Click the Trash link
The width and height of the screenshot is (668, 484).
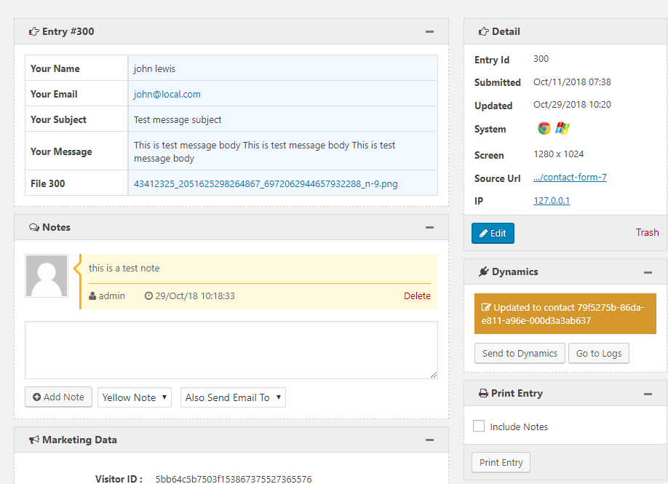(647, 232)
